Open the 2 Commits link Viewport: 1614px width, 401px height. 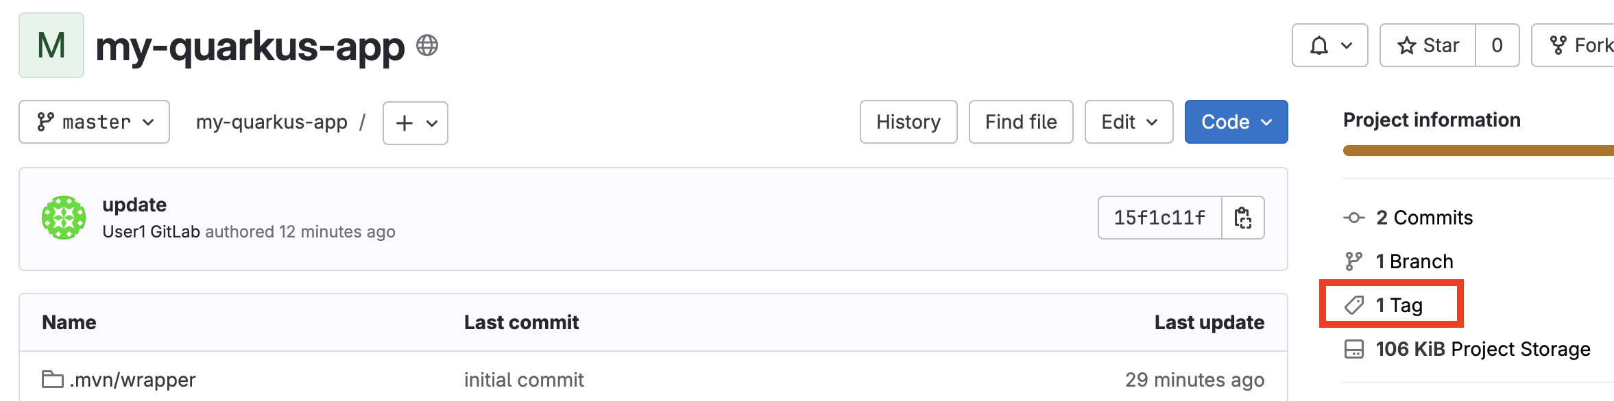pyautogui.click(x=1424, y=218)
